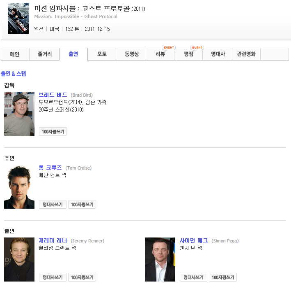Image resolution: width=291 pixels, height=284 pixels.
Task: Open the 줄거리 tab
Action: pos(44,54)
